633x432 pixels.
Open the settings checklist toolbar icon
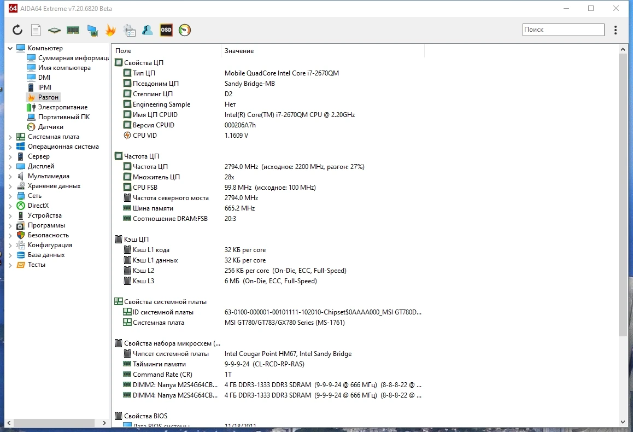129,30
